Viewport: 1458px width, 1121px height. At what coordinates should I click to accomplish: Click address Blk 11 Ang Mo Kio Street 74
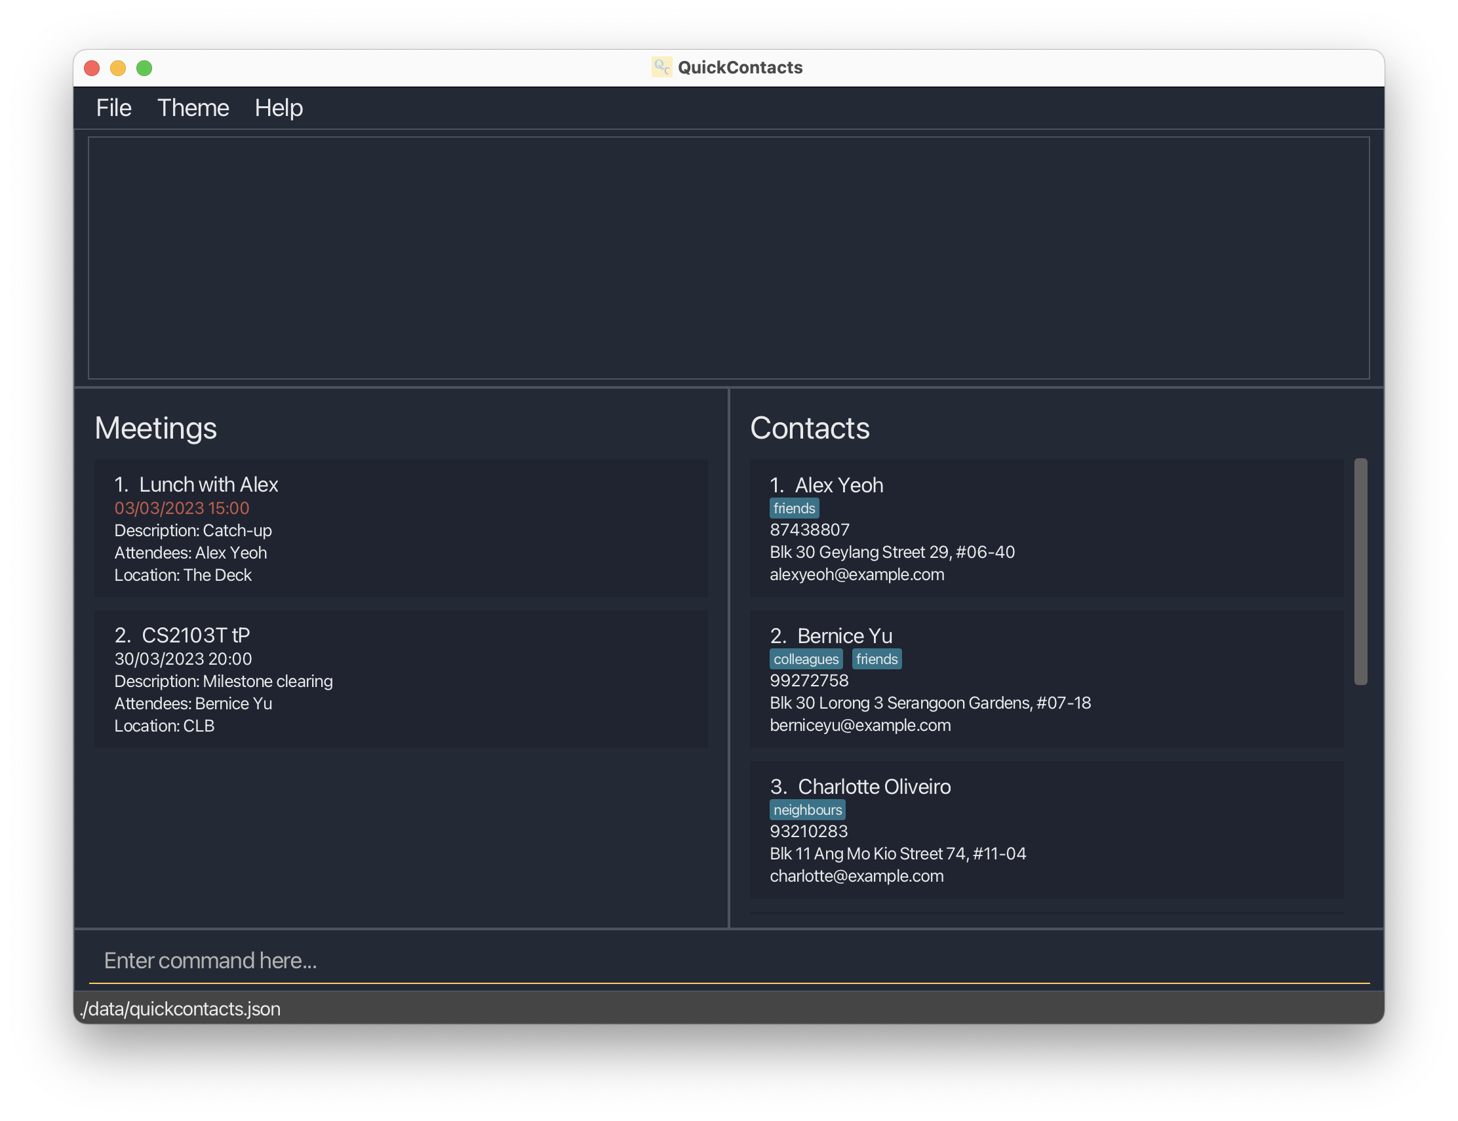point(898,854)
